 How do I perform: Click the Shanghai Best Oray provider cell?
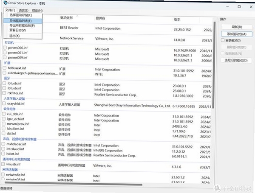(132, 106)
